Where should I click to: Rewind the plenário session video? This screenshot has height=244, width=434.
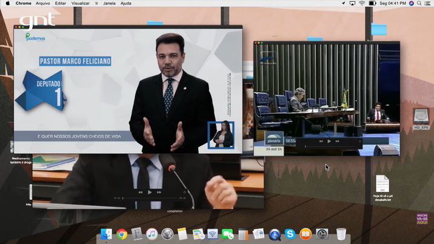click(321, 141)
